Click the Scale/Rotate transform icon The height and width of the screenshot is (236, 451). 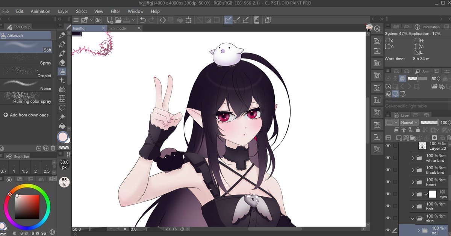pyautogui.click(x=189, y=20)
